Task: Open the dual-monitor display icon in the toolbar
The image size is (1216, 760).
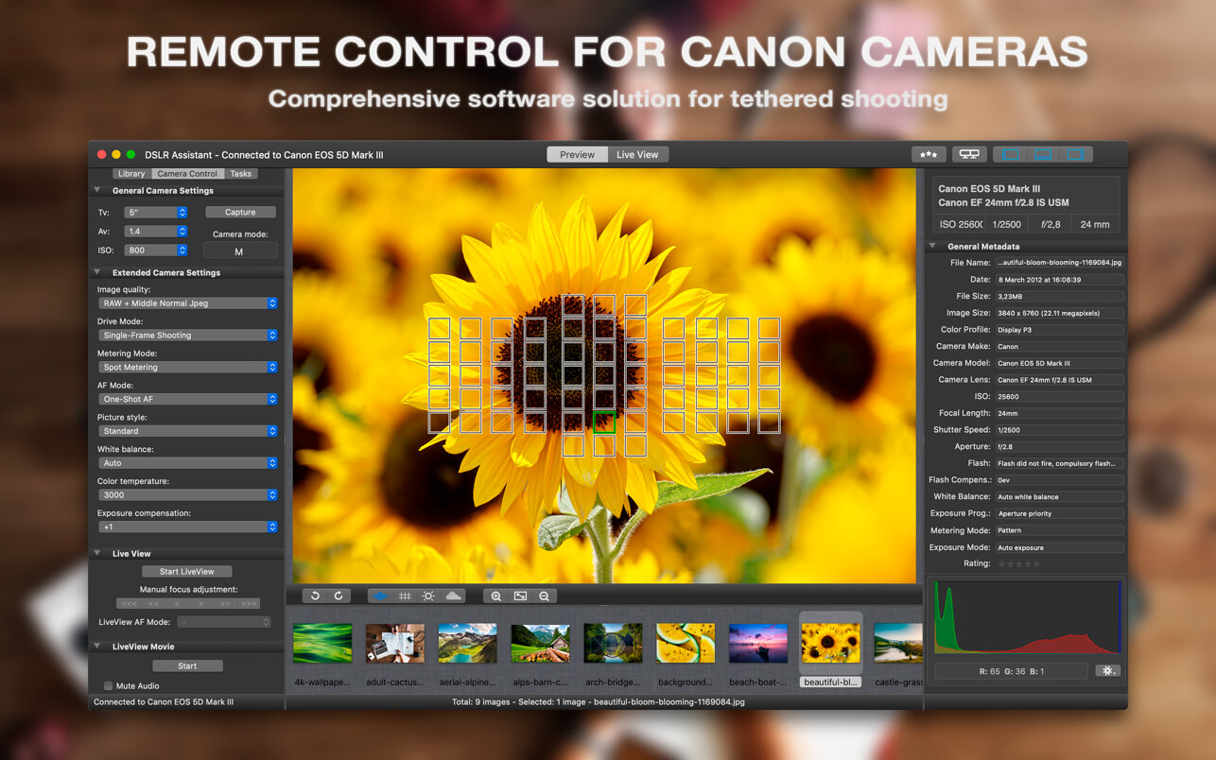Action: pos(968,153)
